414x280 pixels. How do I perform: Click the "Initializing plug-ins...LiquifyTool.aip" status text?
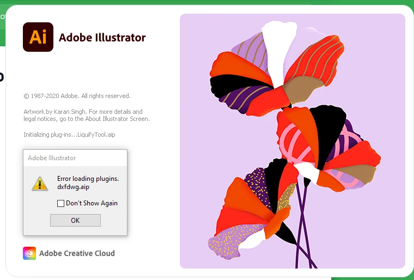point(69,135)
